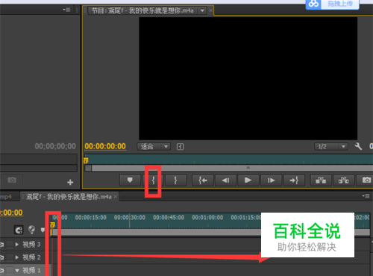Click the source monitor camera icon
Viewport: 373px width, 276px height.
[12, 180]
